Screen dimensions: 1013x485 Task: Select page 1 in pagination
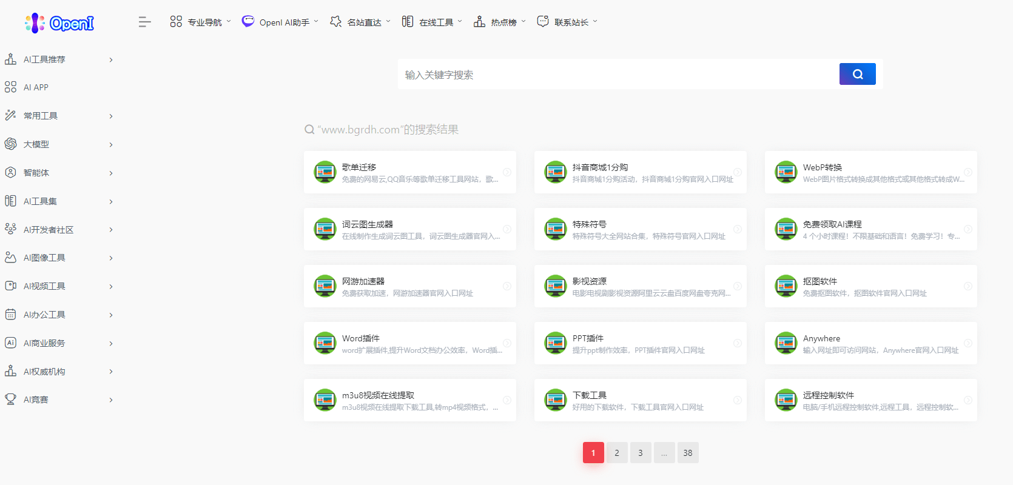(593, 453)
